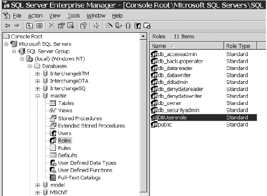
Task: Click the master database icon
Action: pyautogui.click(x=45, y=96)
